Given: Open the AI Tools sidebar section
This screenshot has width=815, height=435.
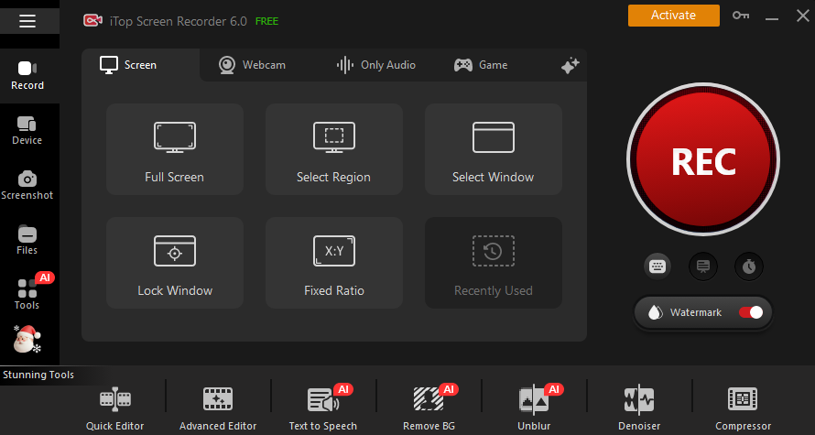Looking at the screenshot, I should tap(27, 294).
